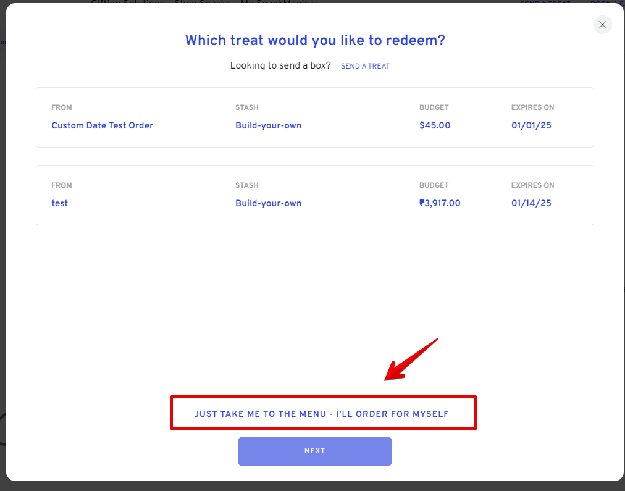Viewport: 625px width, 491px height.
Task: Click the FROM label above test
Action: point(62,185)
